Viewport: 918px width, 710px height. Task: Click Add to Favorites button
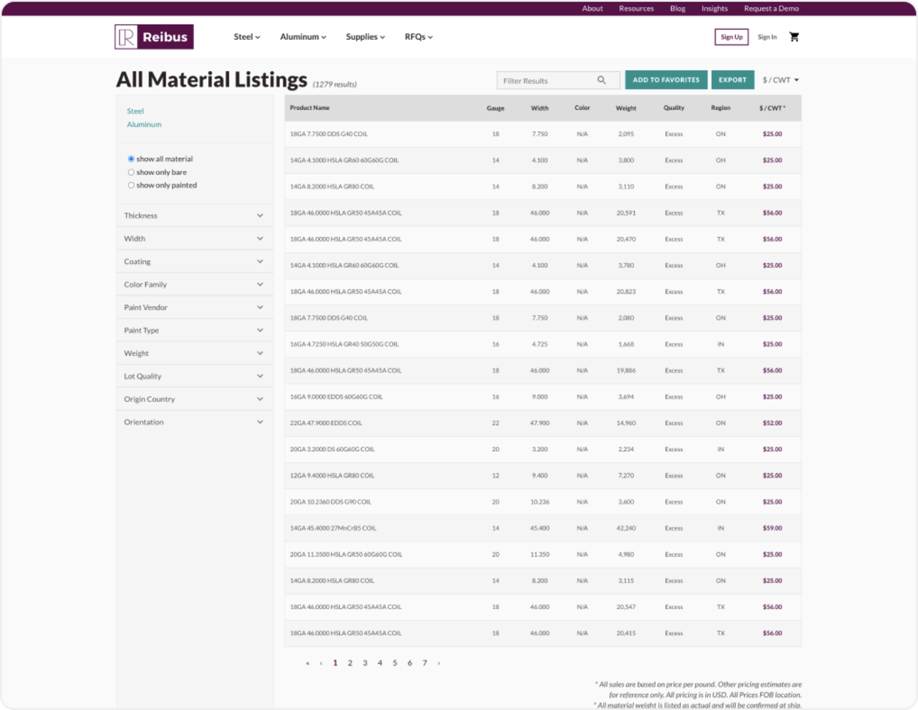coord(666,80)
